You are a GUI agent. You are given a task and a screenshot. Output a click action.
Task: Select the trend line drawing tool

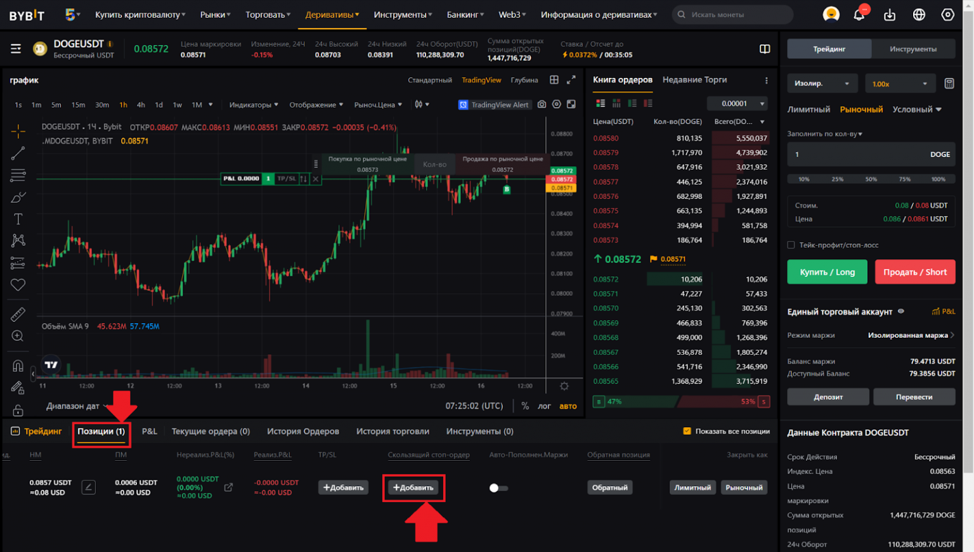point(18,153)
